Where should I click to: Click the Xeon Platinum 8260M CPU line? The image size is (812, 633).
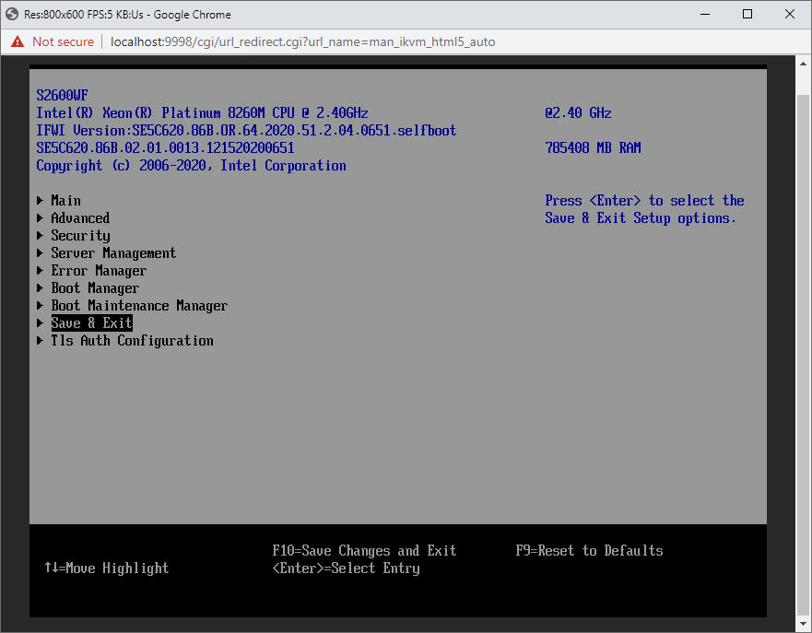tap(202, 112)
